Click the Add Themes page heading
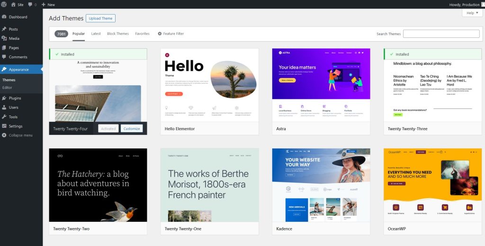This screenshot has width=485, height=246. click(x=66, y=18)
